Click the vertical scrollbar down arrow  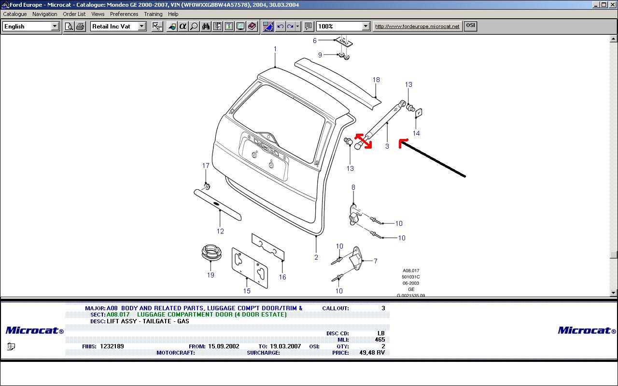614,292
